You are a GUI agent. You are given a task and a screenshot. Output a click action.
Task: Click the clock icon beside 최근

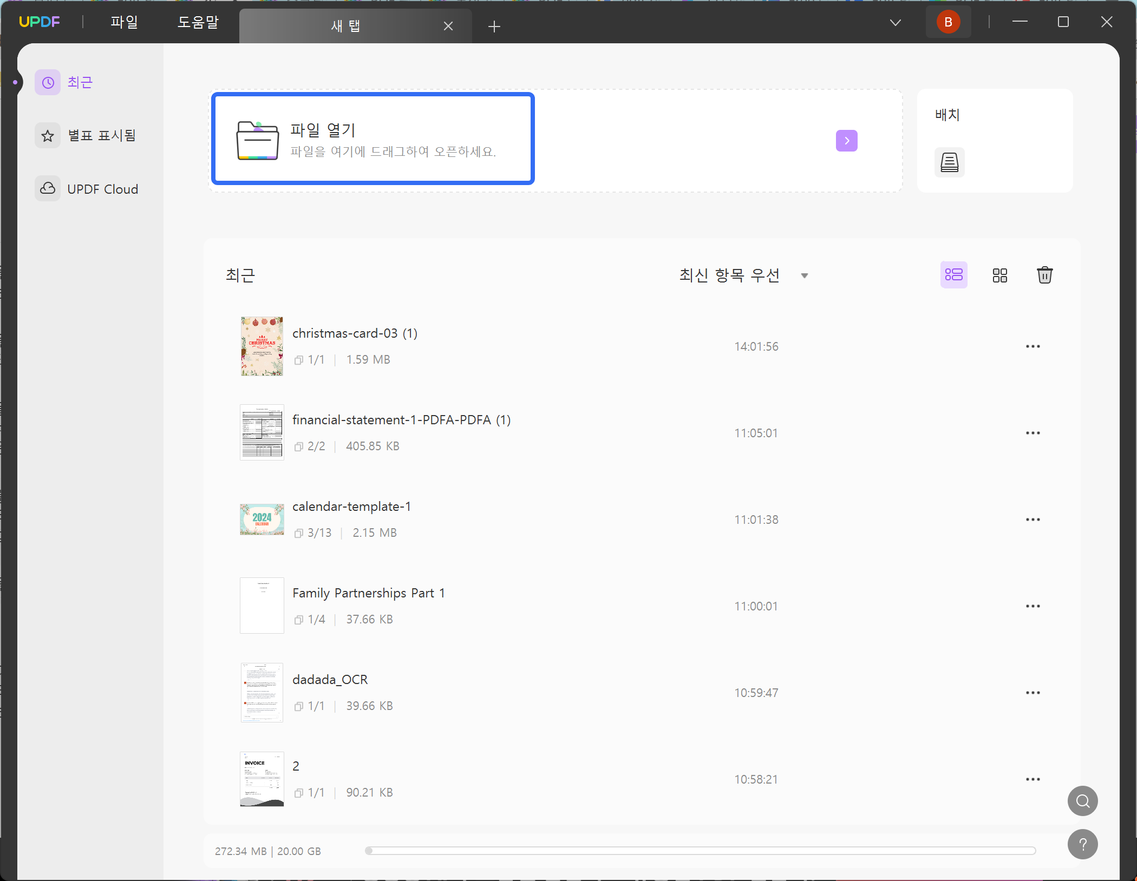48,82
